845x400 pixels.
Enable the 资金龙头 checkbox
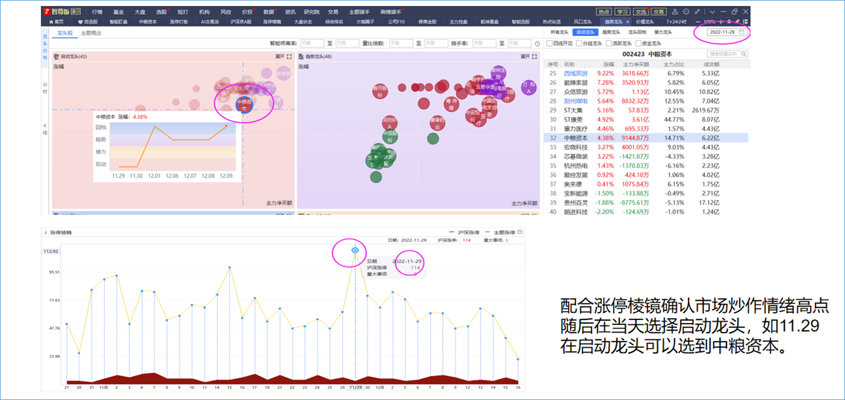(638, 43)
